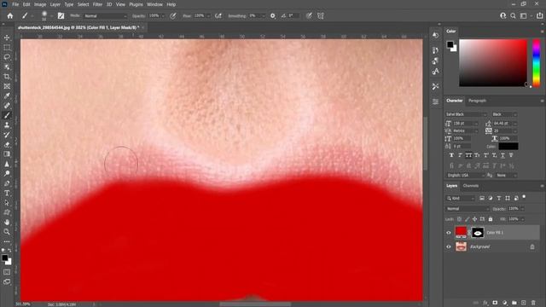Click the hue slider in Color panel

click(x=537, y=63)
